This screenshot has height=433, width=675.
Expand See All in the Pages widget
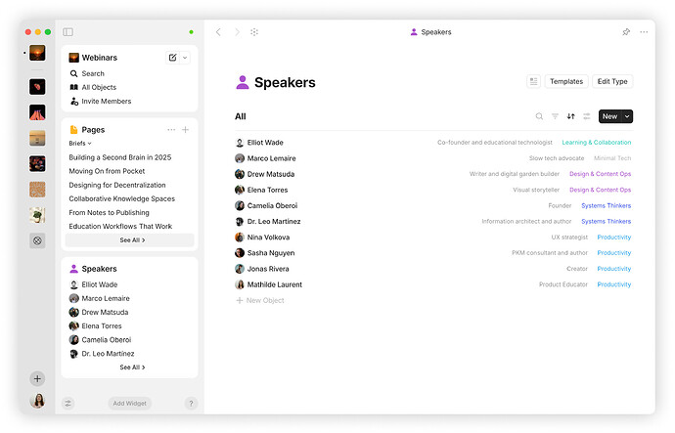click(129, 239)
